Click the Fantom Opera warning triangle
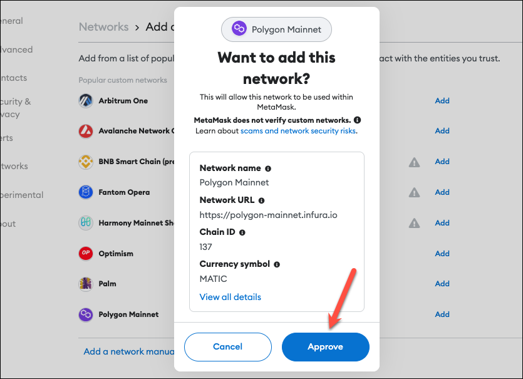This screenshot has height=379, width=523. coord(414,192)
